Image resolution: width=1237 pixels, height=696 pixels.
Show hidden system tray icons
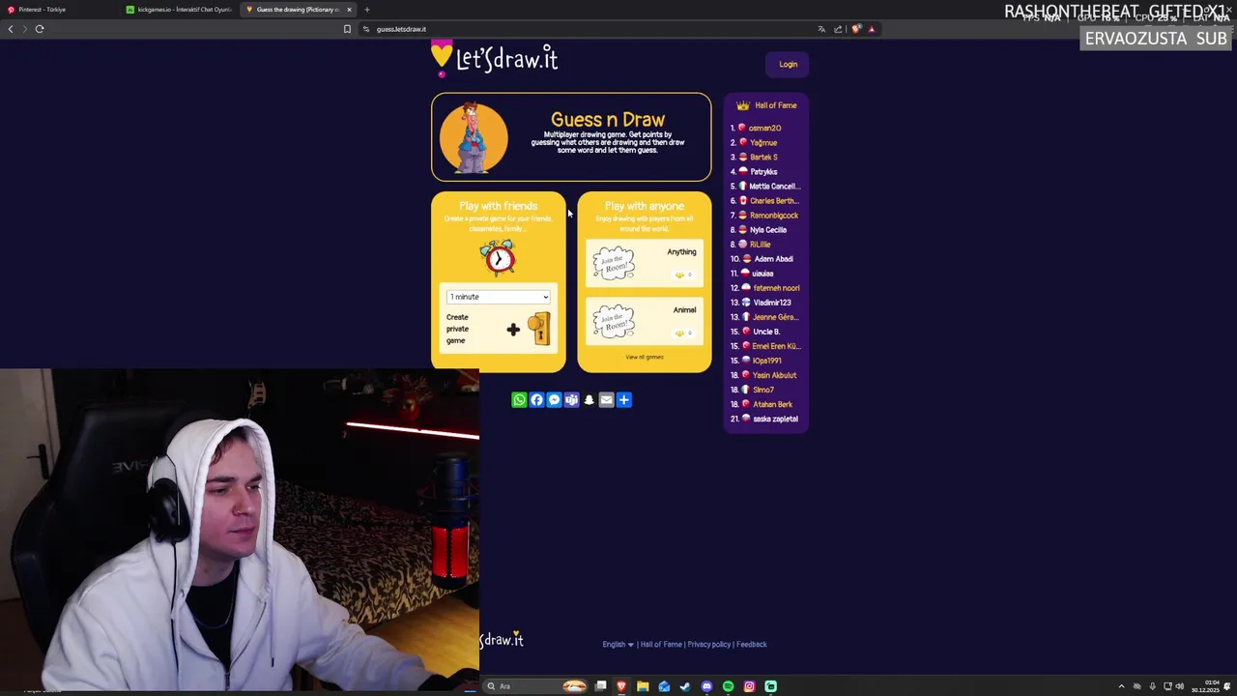point(1121,686)
